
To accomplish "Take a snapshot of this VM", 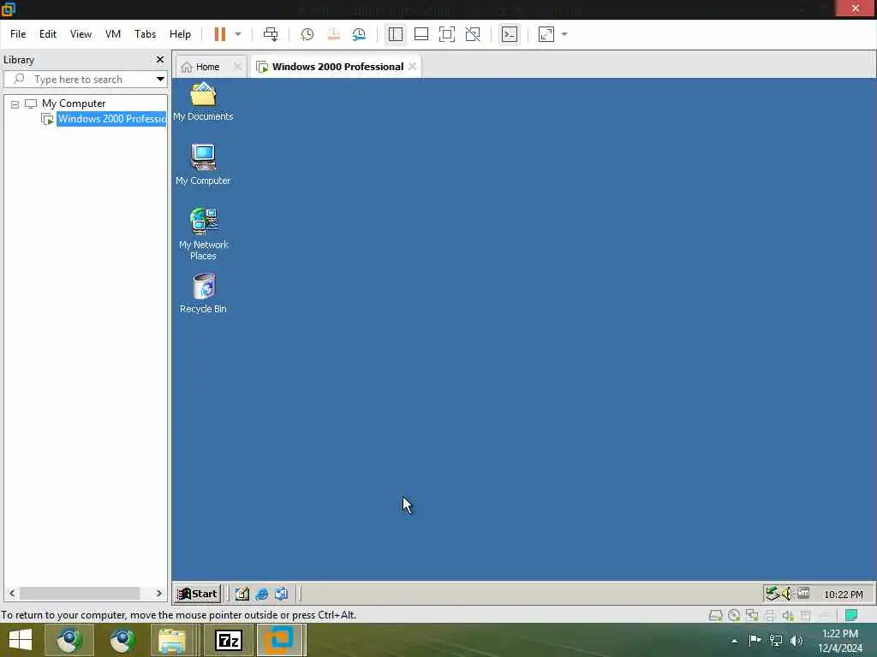I will tap(307, 34).
